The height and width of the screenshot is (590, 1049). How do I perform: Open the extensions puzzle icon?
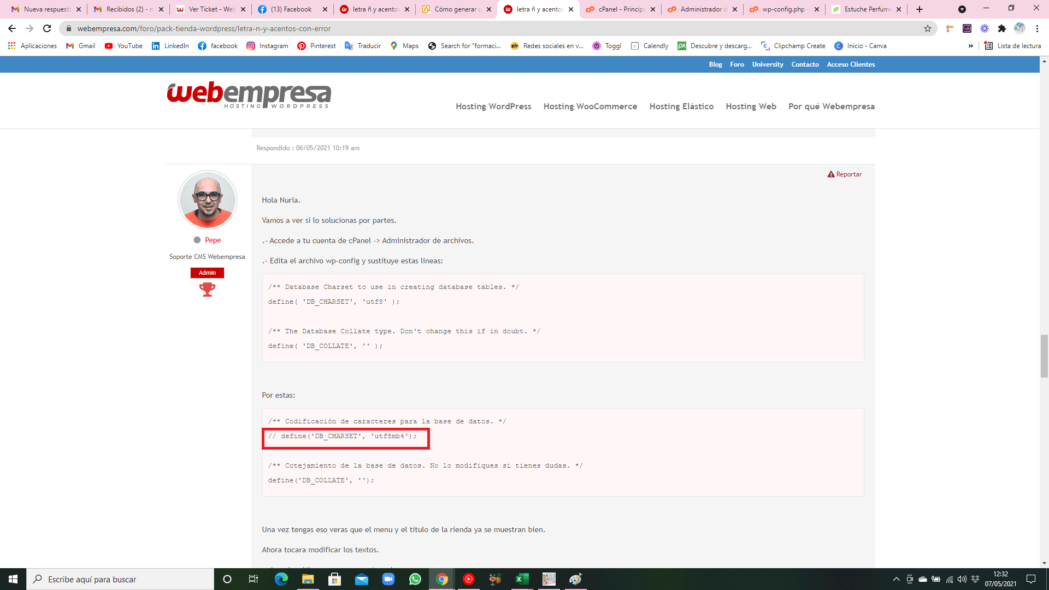pos(1002,28)
